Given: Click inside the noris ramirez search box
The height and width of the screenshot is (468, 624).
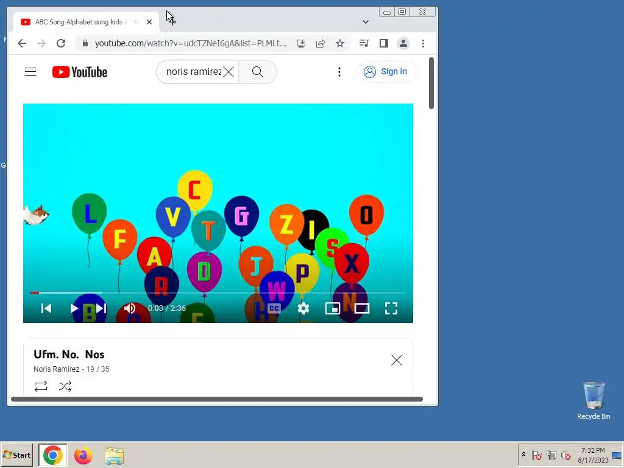Looking at the screenshot, I should [x=193, y=72].
